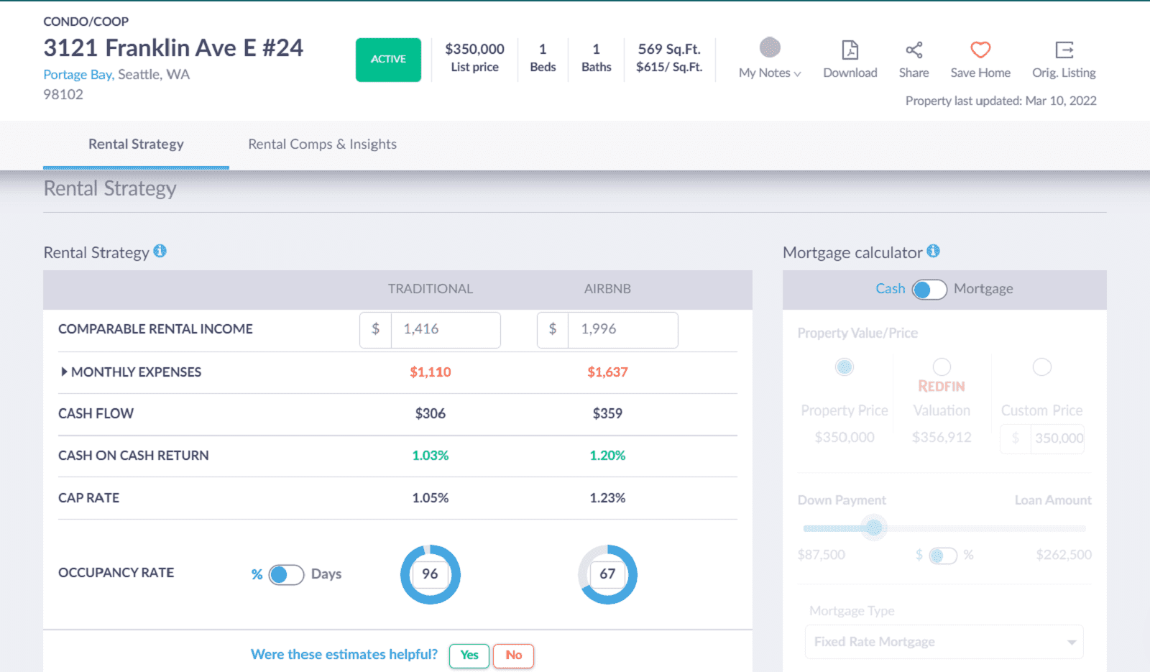The height and width of the screenshot is (672, 1150).
Task: Click Yes for estimates helpful feedback
Action: pyautogui.click(x=469, y=655)
